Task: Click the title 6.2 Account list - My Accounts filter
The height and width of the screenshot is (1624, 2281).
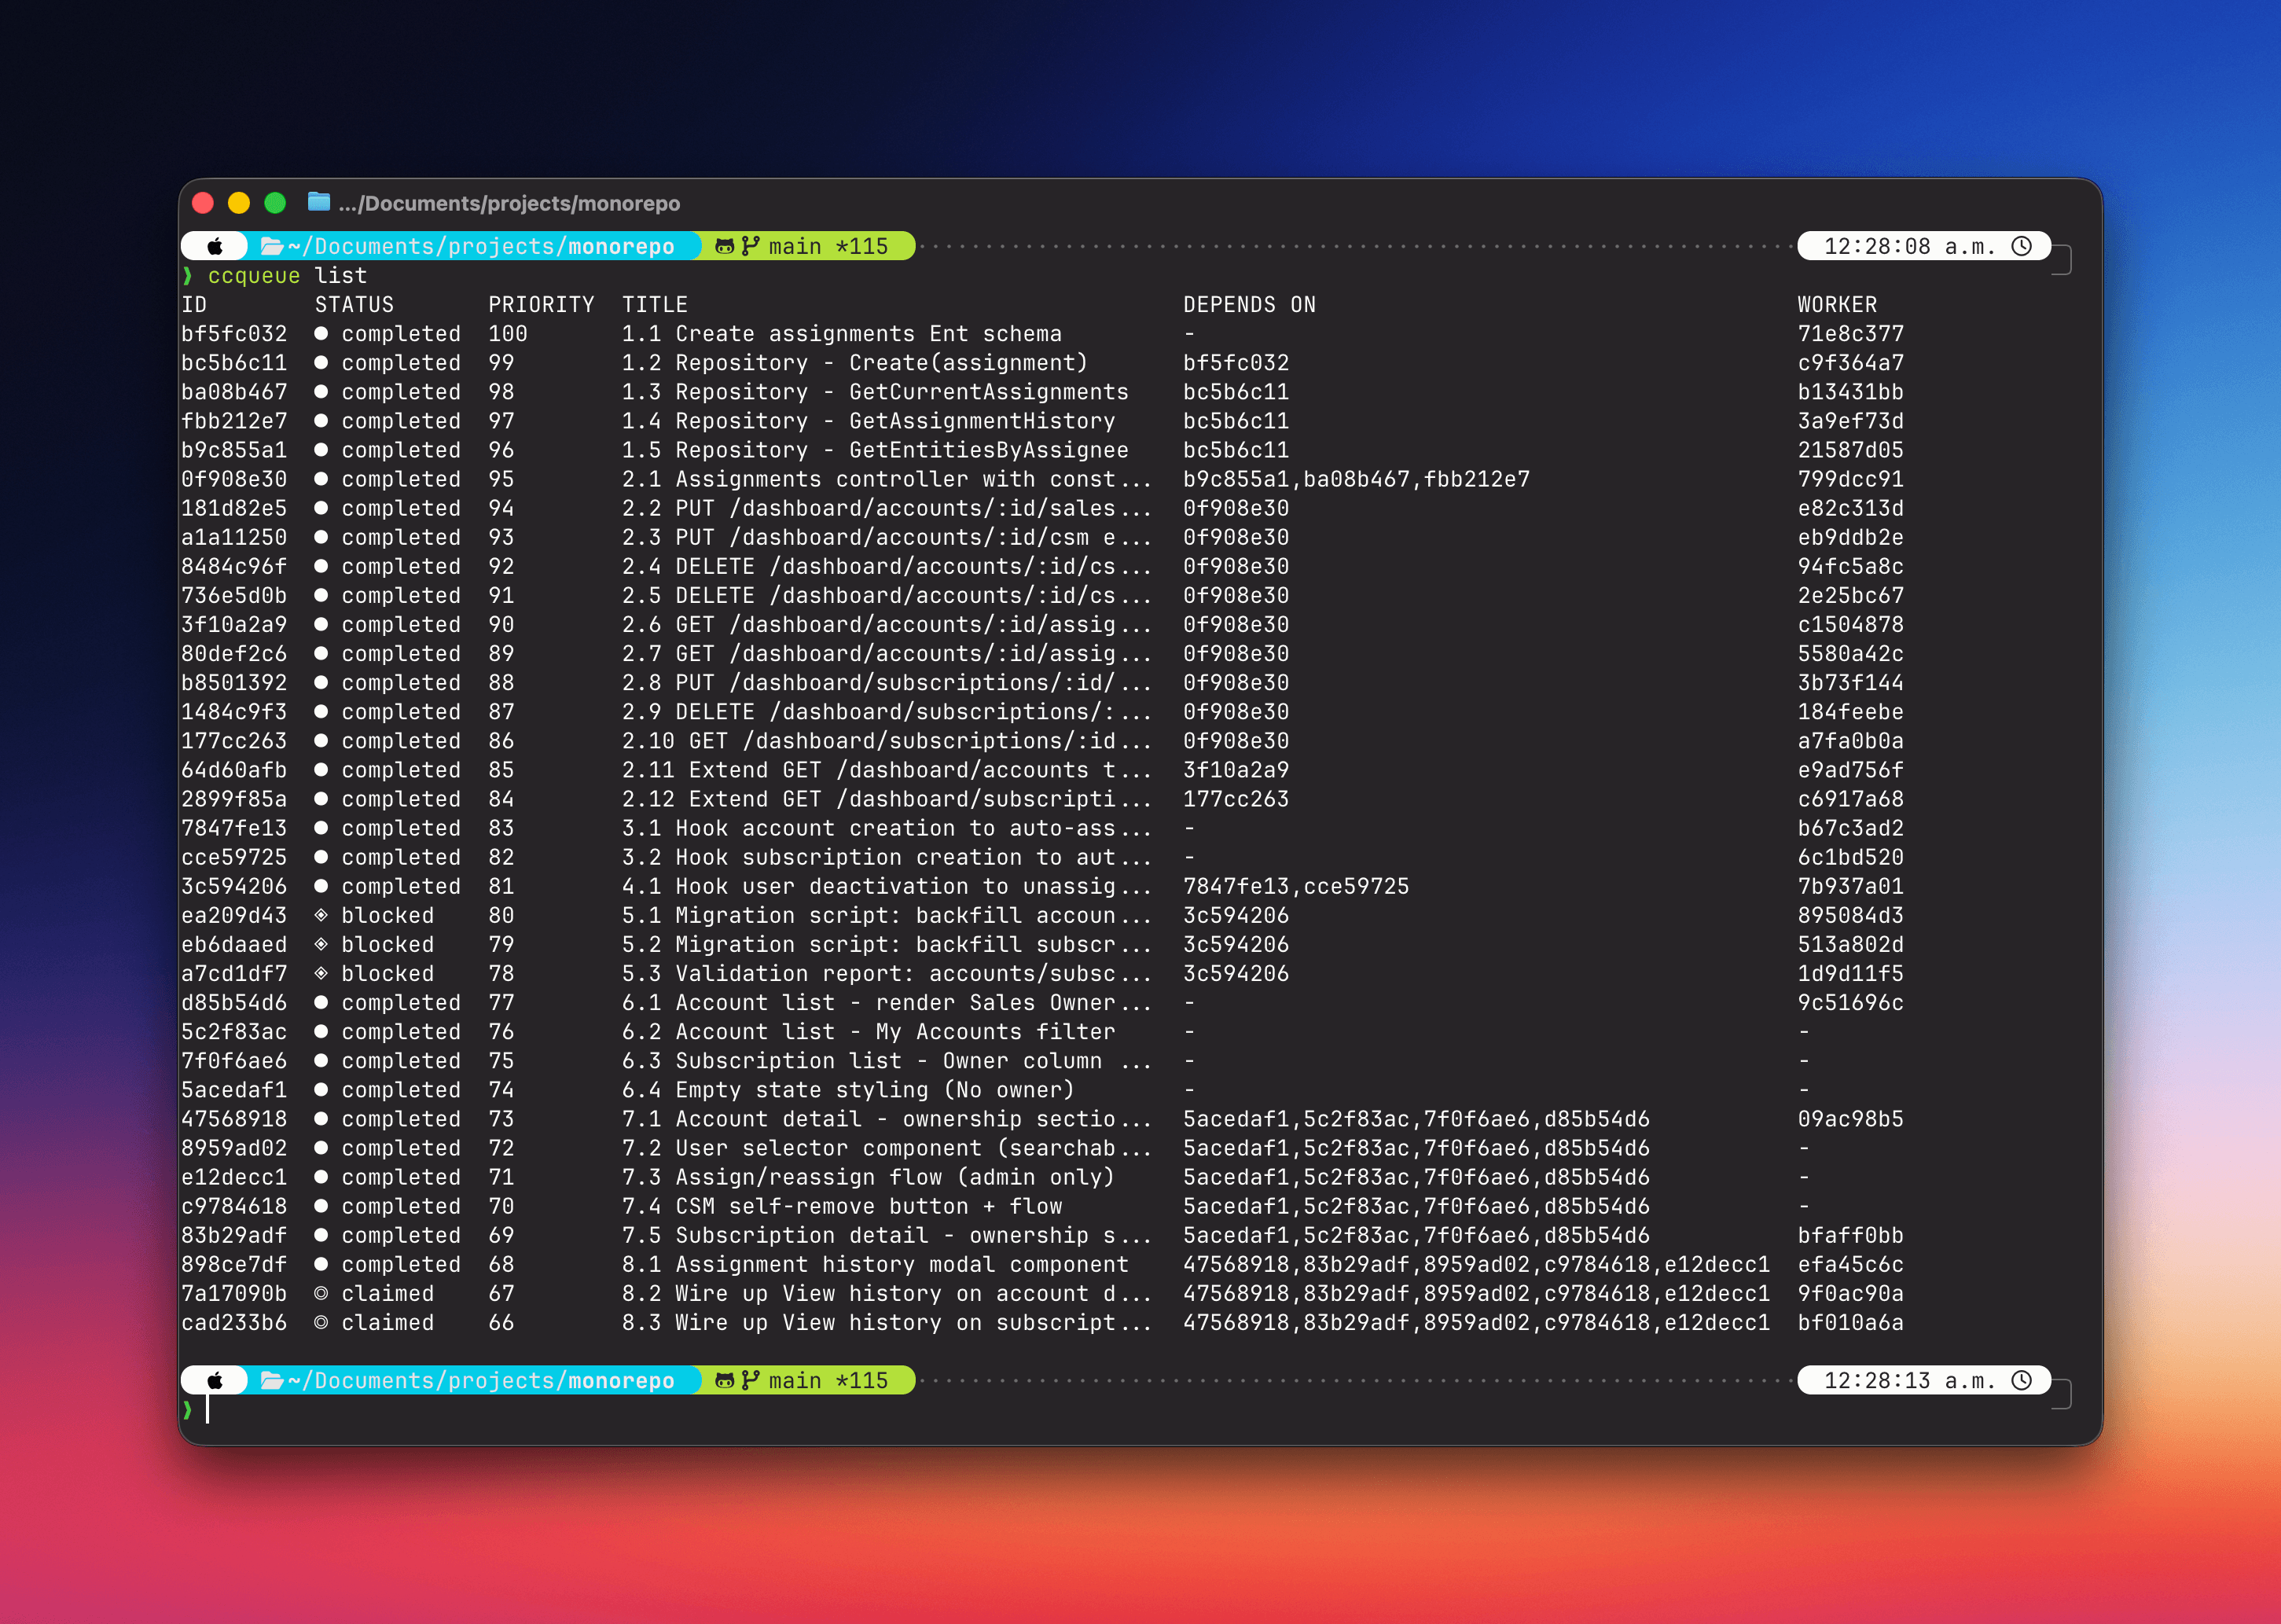Action: coord(868,1031)
